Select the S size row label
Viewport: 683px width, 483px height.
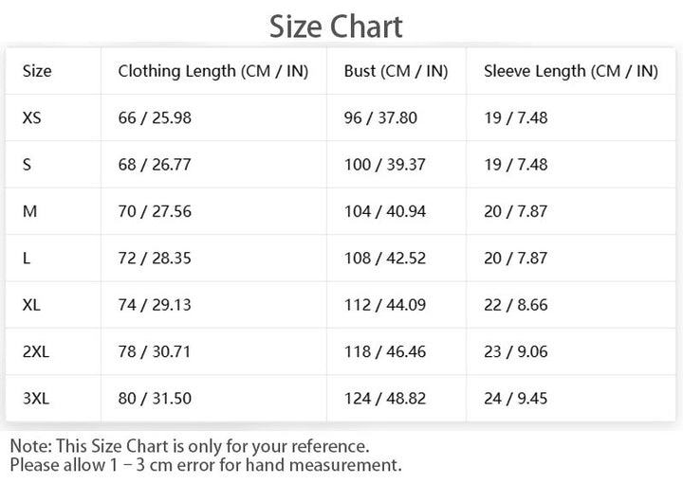(x=27, y=165)
